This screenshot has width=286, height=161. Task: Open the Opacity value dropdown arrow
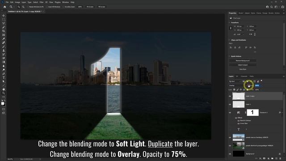[261, 85]
